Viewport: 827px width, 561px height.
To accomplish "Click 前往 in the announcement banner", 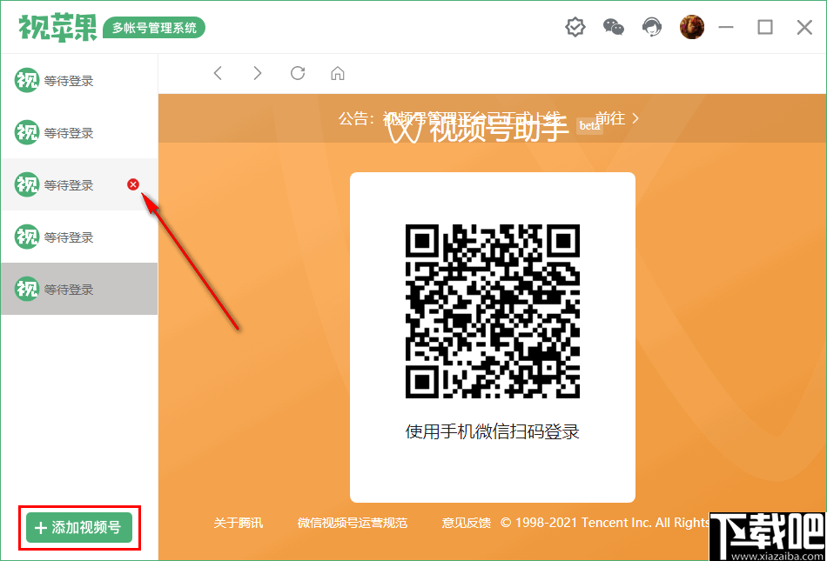I will [609, 118].
